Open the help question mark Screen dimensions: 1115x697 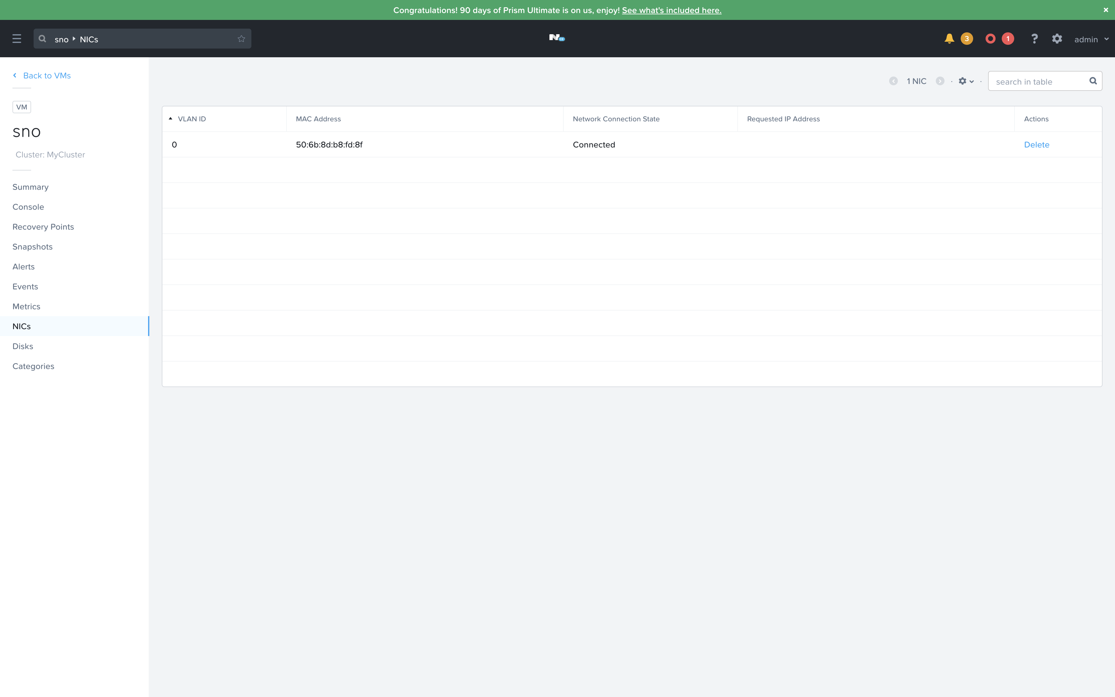pos(1034,39)
